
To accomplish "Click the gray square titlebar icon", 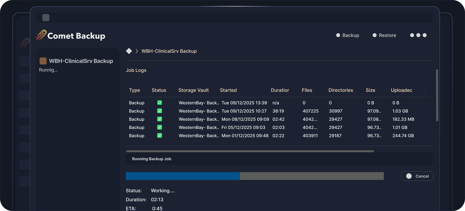I will point(46,18).
